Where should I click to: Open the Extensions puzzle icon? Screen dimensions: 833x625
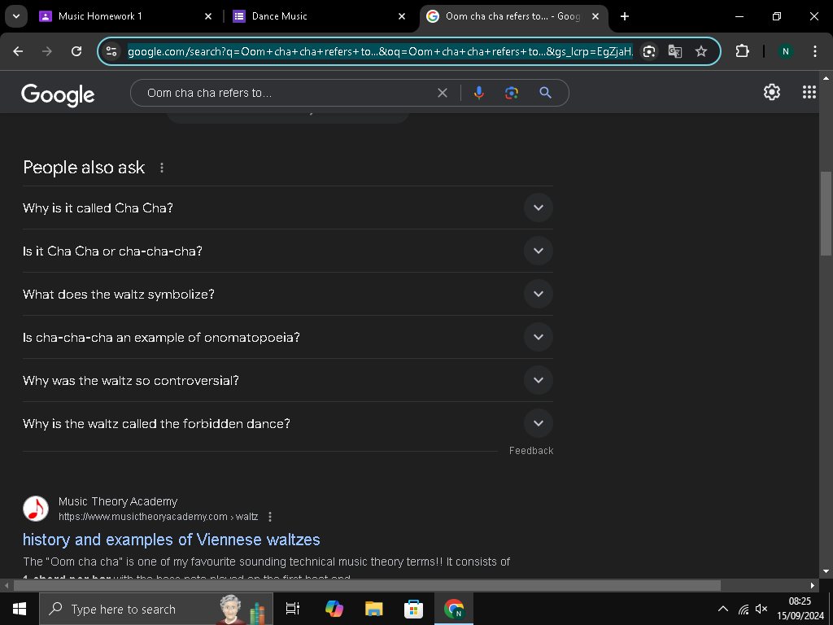click(742, 51)
